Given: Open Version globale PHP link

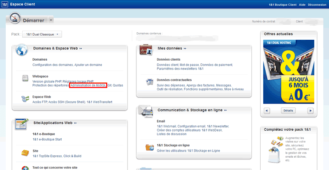Looking at the screenshot, I should 47,82.
